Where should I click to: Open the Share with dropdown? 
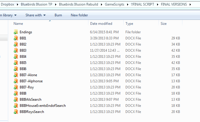pyautogui.click(x=36, y=15)
